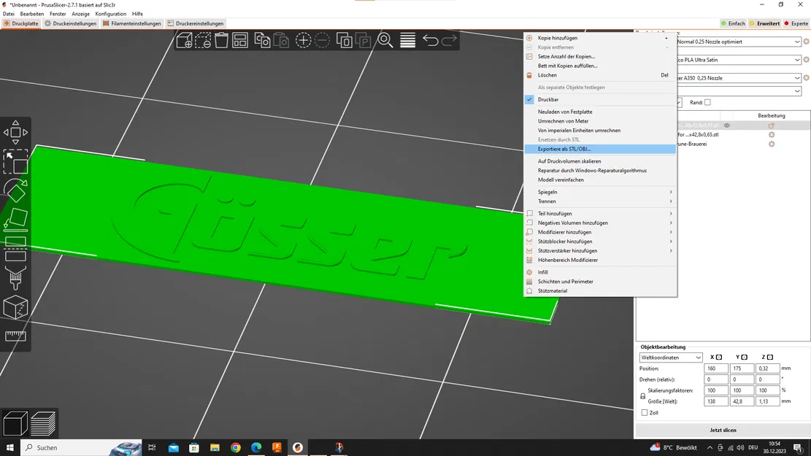Expand the Spiegeln submenu
The width and height of the screenshot is (811, 456).
600,192
